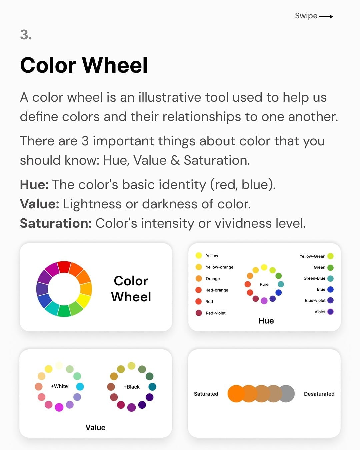
Task: Select the fully saturated orange circle
Action: click(236, 394)
